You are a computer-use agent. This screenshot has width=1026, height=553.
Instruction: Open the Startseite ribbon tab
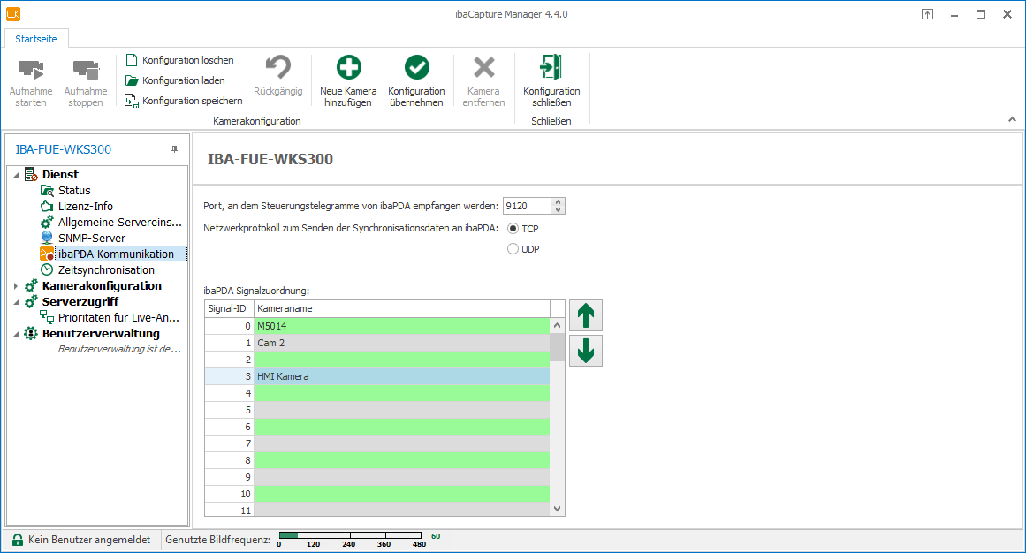(x=36, y=39)
